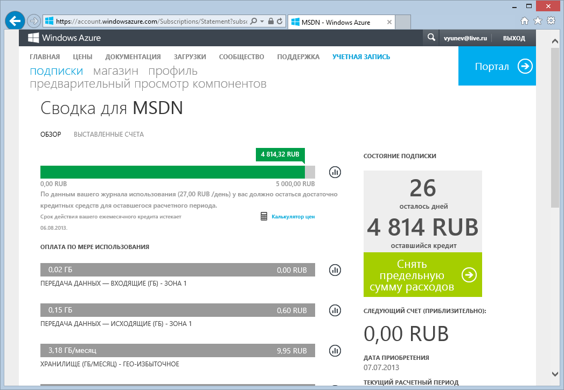564x390 pixels.
Task: Open the ДОКУМЕНТАЦИЯ menu item
Action: point(133,56)
